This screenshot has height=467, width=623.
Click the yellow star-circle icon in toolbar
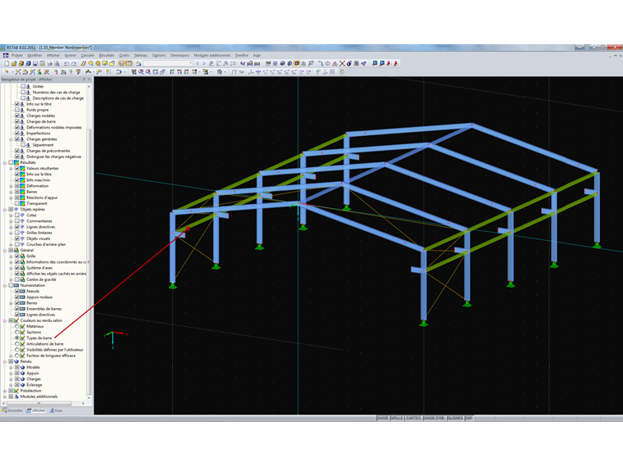pyautogui.click(x=98, y=64)
